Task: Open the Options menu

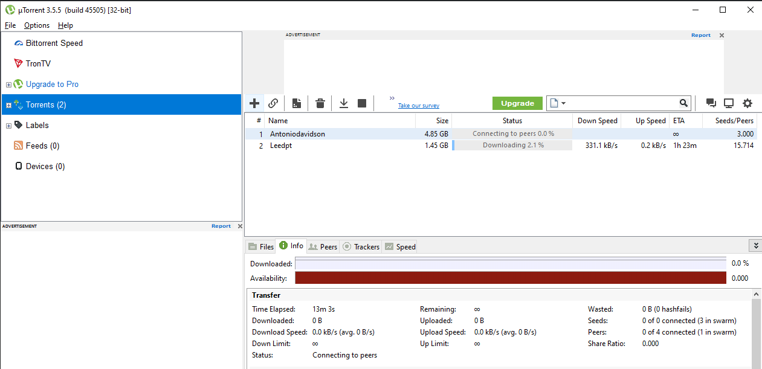Action: pos(37,25)
